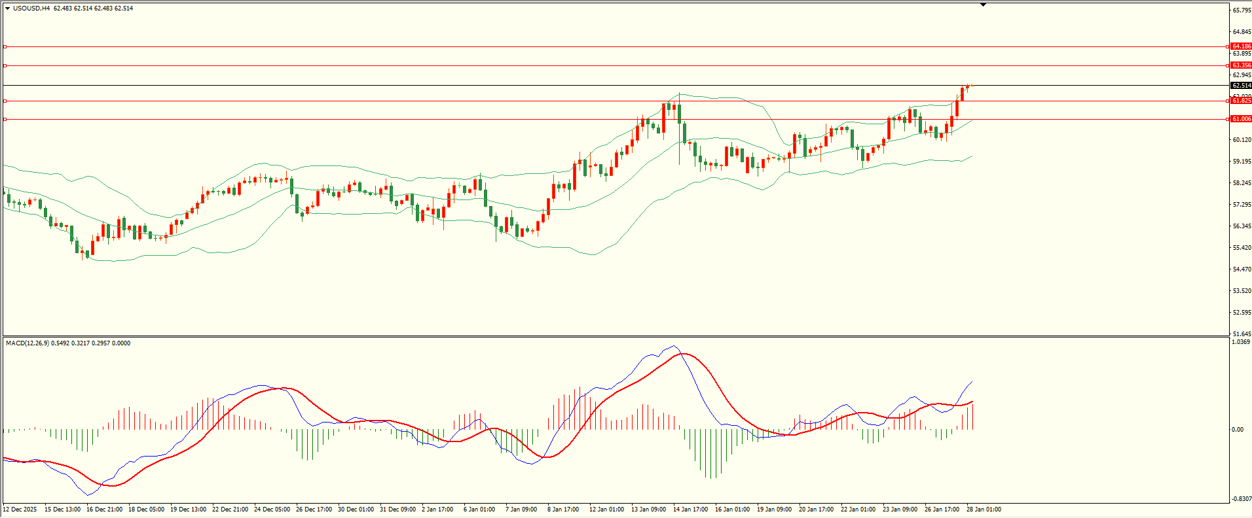Click the 65.795 value on price scale
The image size is (1252, 518).
pyautogui.click(x=1242, y=10)
